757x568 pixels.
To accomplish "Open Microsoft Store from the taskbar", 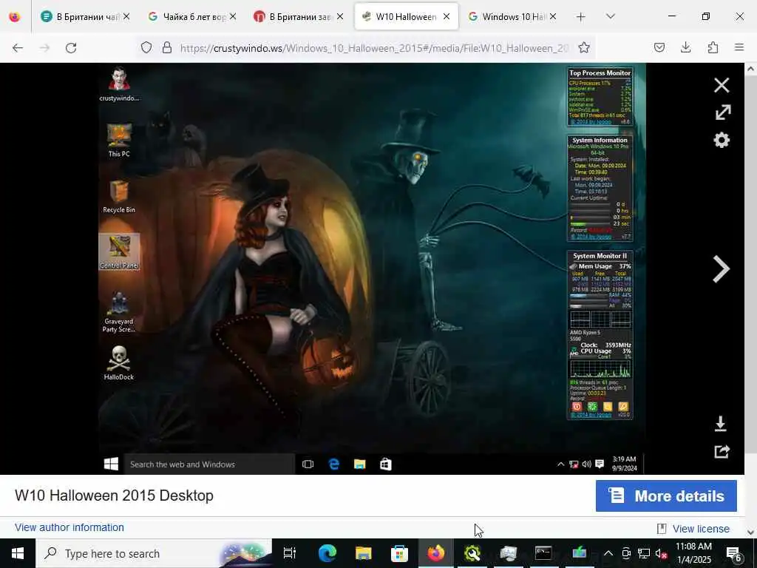I will pyautogui.click(x=399, y=553).
